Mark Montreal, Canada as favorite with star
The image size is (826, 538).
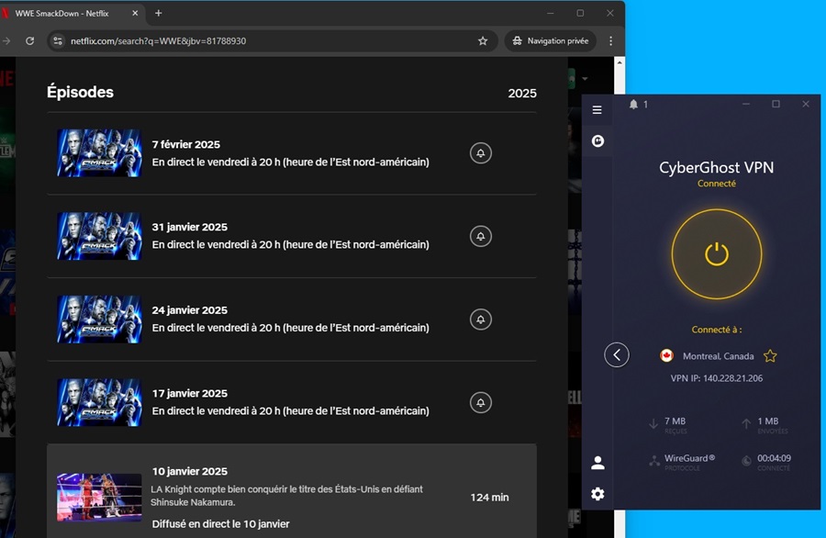(770, 356)
